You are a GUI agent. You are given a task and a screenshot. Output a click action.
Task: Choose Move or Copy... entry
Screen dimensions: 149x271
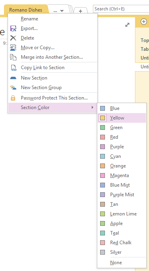click(38, 48)
